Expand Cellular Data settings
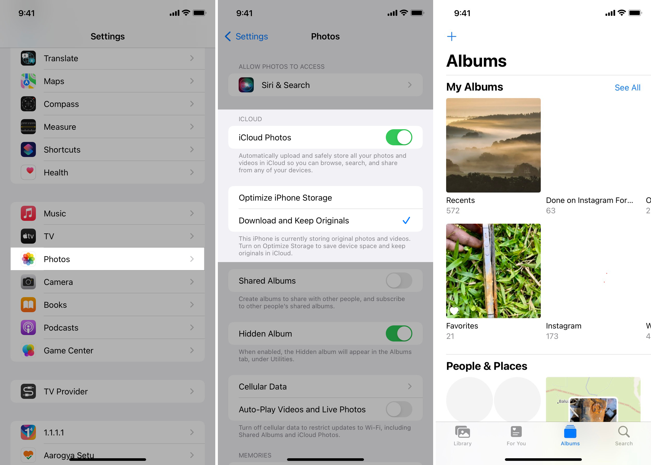The height and width of the screenshot is (465, 651). coord(325,386)
